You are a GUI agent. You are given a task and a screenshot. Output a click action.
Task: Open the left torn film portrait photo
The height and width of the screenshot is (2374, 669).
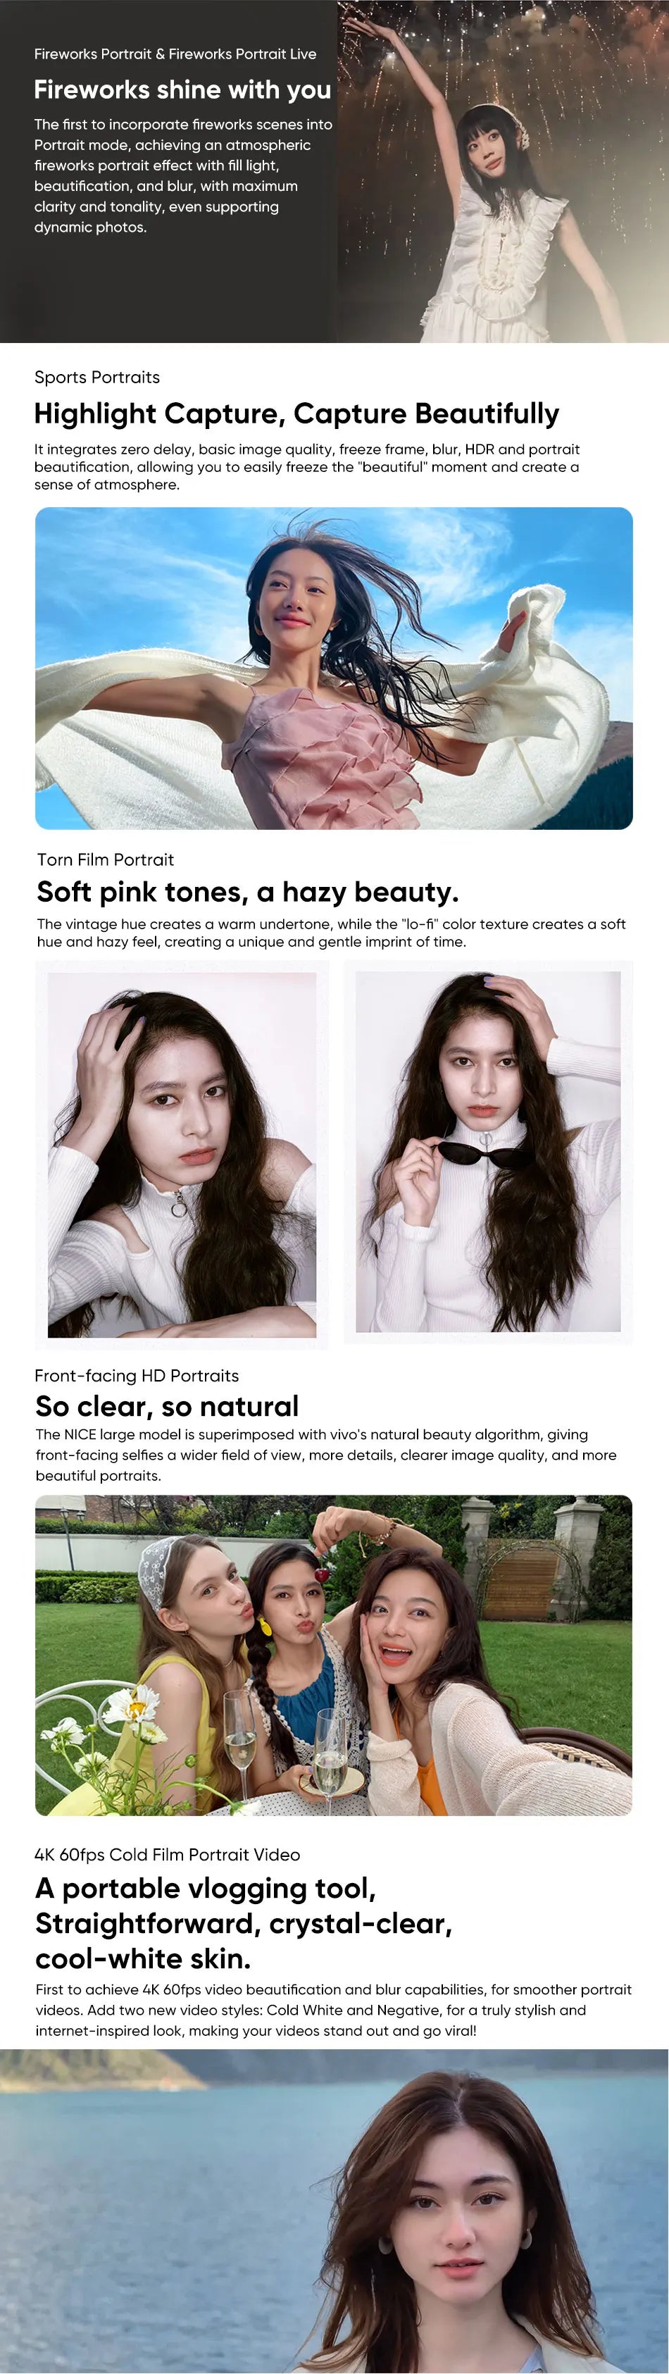coord(182,1154)
